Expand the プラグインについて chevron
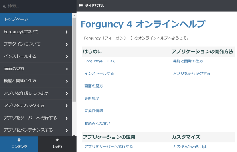The height and width of the screenshot is (152, 237). tap(67, 44)
